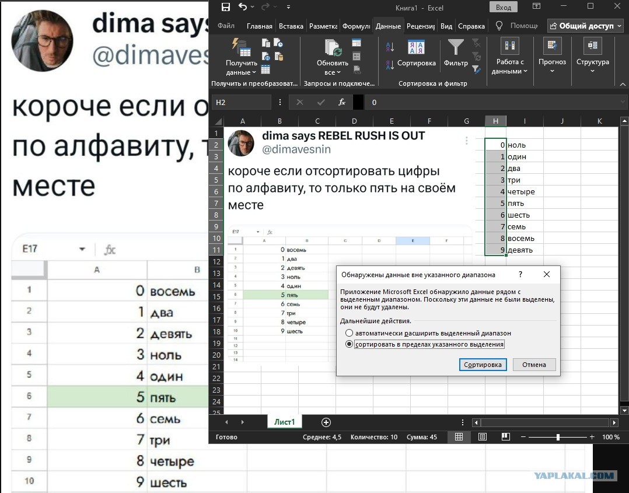Image resolution: width=629 pixels, height=493 pixels.
Task: Click the Save icon in Excel title bar
Action: (226, 7)
